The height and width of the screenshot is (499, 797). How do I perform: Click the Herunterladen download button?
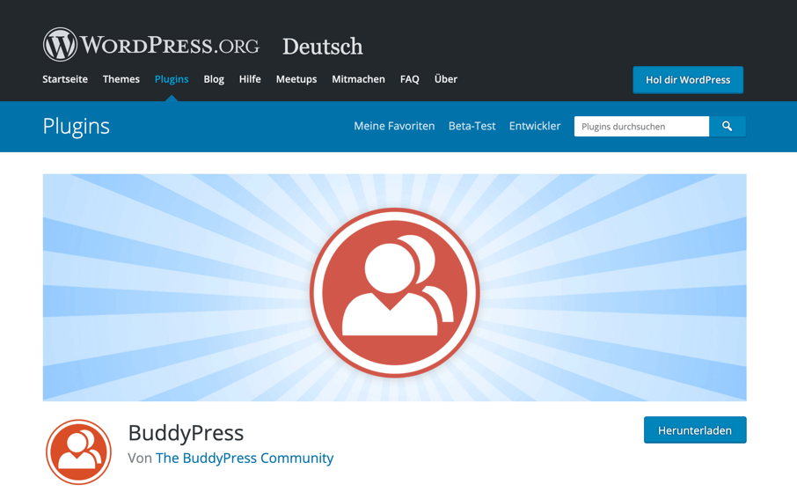pyautogui.click(x=695, y=430)
